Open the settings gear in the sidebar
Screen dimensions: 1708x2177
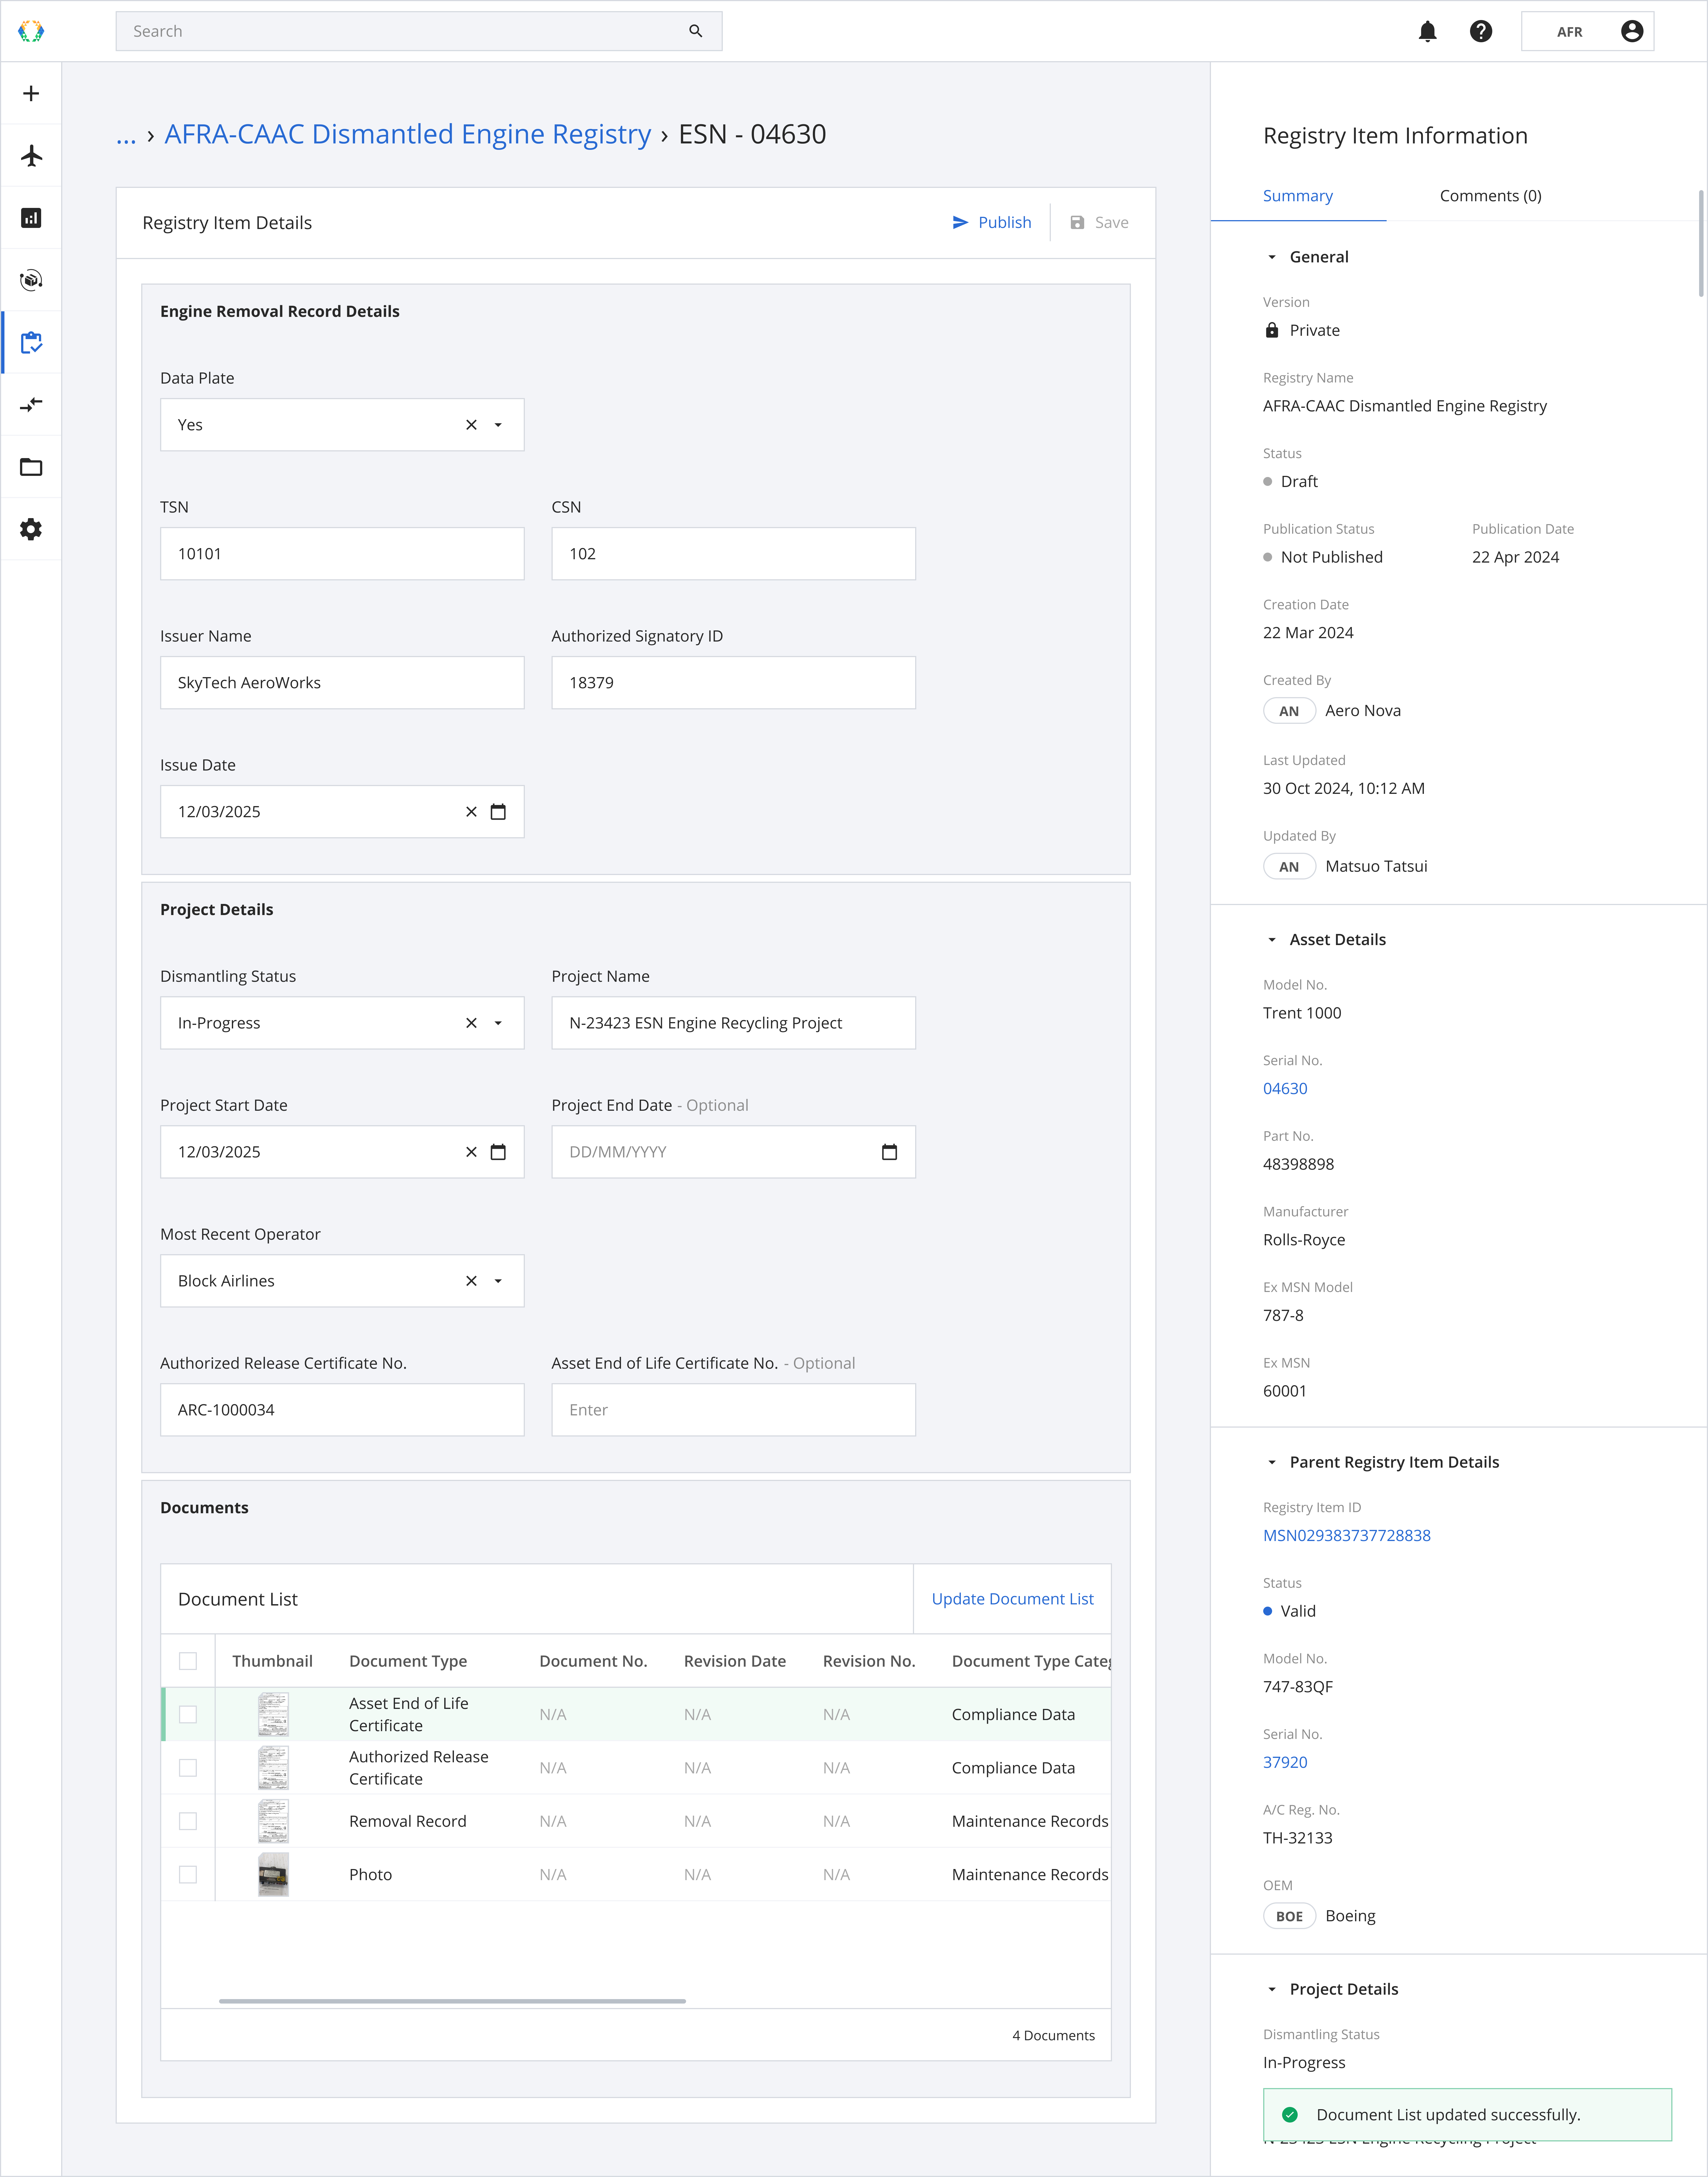[x=31, y=529]
